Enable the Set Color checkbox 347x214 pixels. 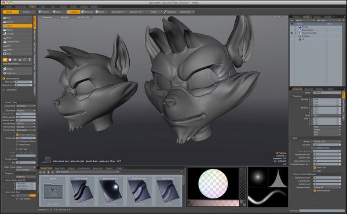[17, 149]
